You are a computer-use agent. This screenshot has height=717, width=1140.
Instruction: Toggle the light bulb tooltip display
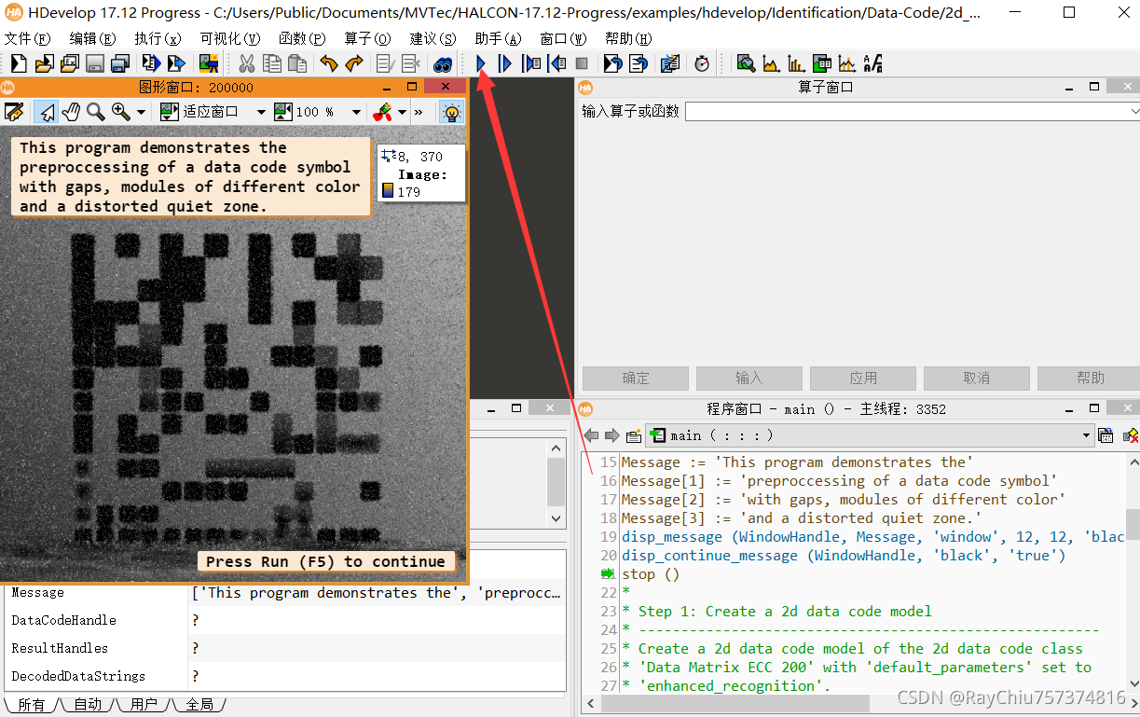coord(451,112)
